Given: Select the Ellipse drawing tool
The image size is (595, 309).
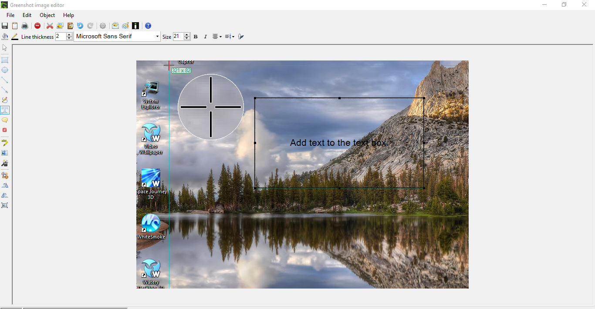Looking at the screenshot, I should click(5, 70).
